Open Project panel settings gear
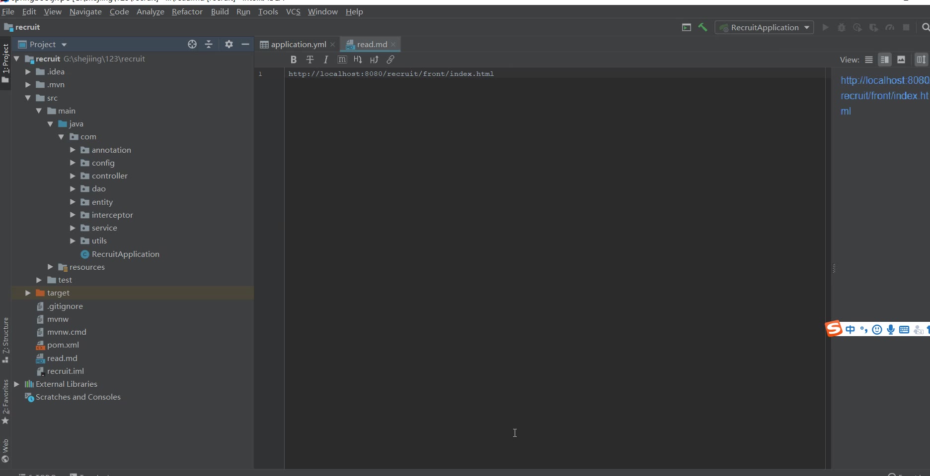Screen dimensions: 930x476 tap(229, 44)
